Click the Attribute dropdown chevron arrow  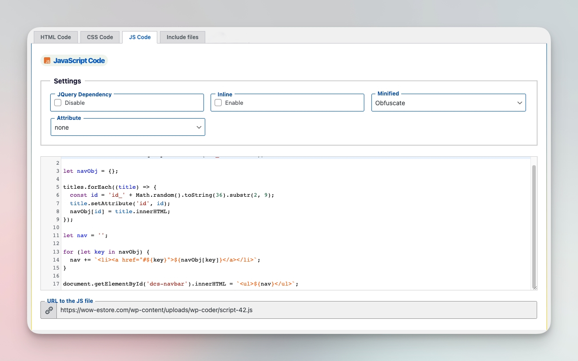[x=199, y=127]
